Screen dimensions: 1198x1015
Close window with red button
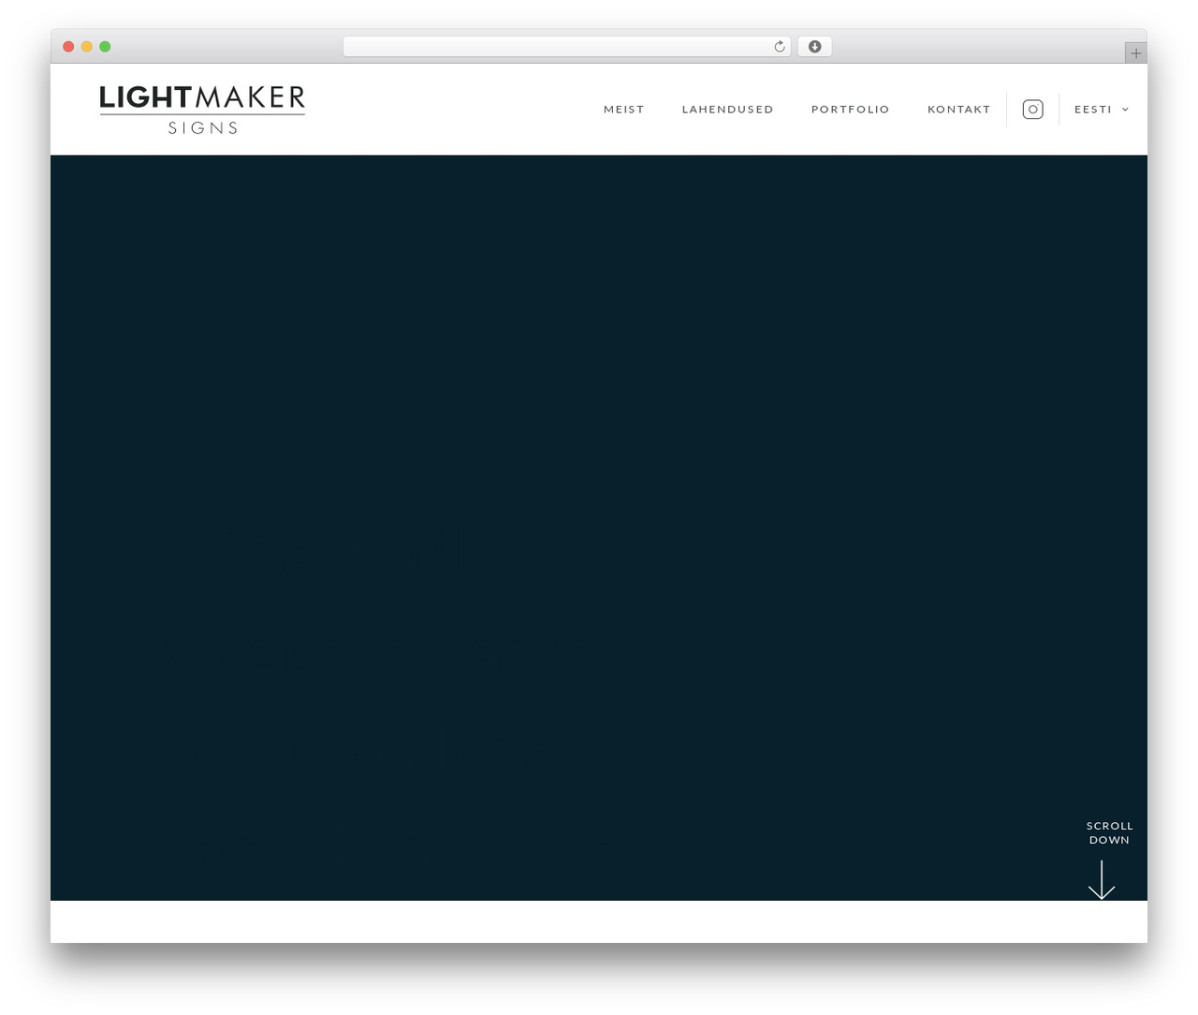click(68, 47)
